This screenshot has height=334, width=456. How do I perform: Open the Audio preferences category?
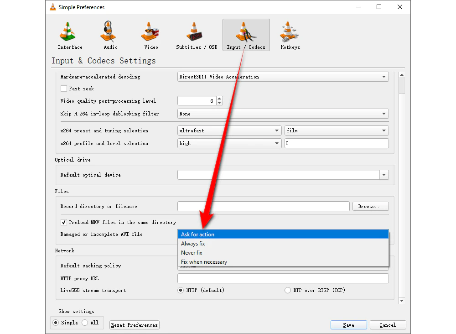tap(110, 35)
